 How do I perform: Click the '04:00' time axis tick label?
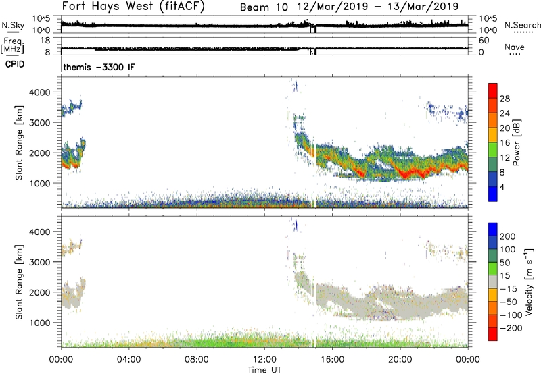coord(128,360)
